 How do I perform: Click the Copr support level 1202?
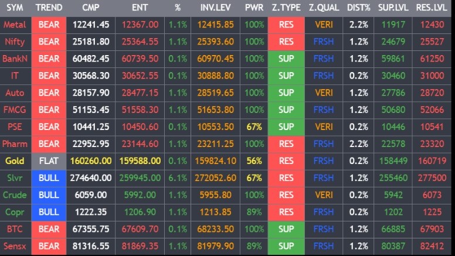(393, 211)
